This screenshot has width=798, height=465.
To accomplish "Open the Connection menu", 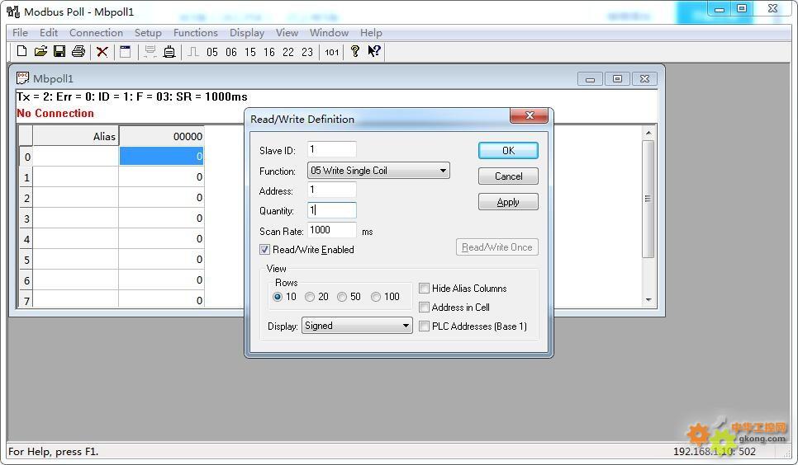I will 96,32.
